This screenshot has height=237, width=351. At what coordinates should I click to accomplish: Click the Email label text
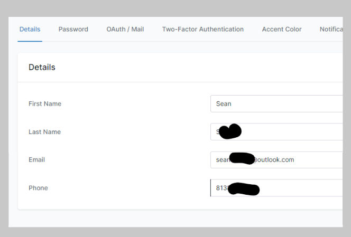point(36,159)
